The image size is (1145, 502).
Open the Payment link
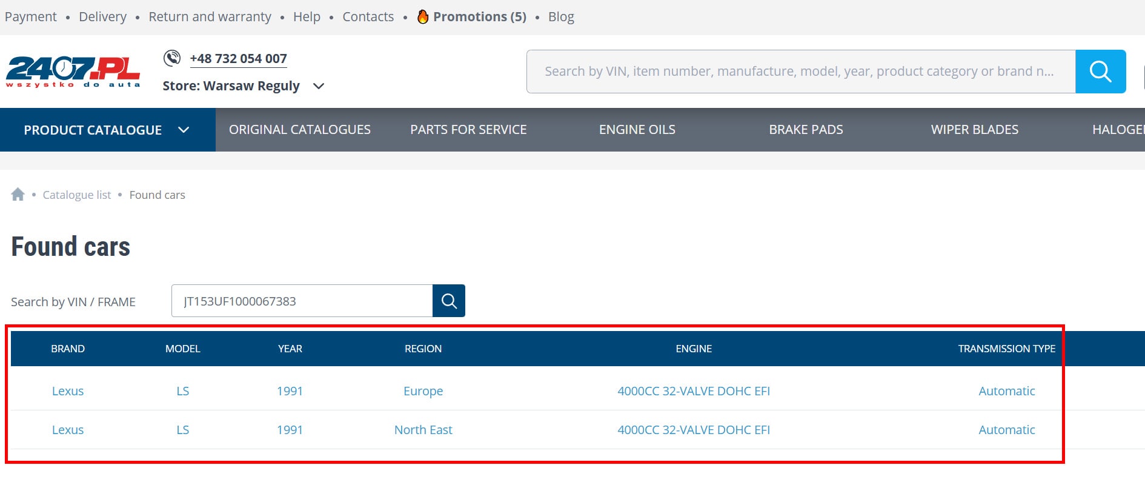point(31,17)
